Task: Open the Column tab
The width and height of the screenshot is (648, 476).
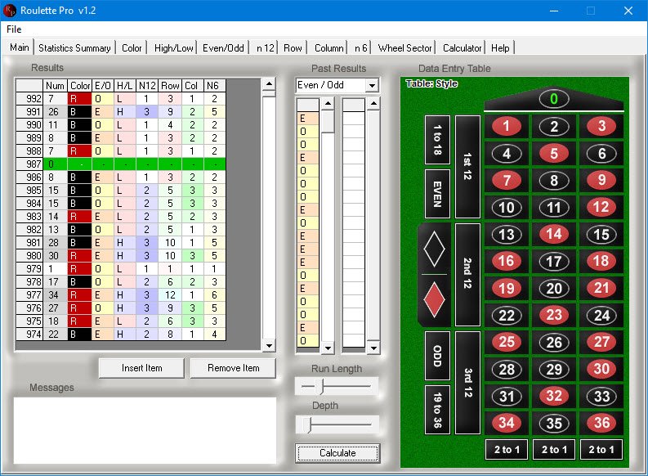Action: point(329,48)
